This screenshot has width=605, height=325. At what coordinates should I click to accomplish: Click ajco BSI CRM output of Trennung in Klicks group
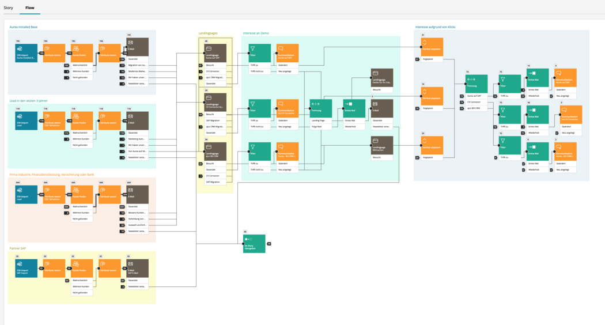476,108
